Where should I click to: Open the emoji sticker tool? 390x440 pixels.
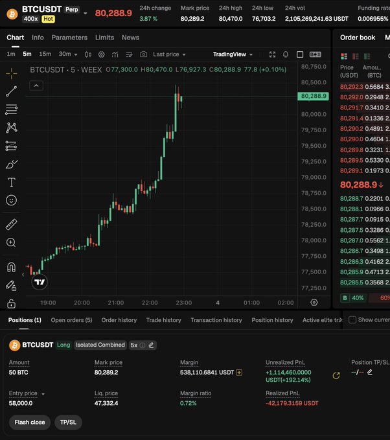[11, 200]
